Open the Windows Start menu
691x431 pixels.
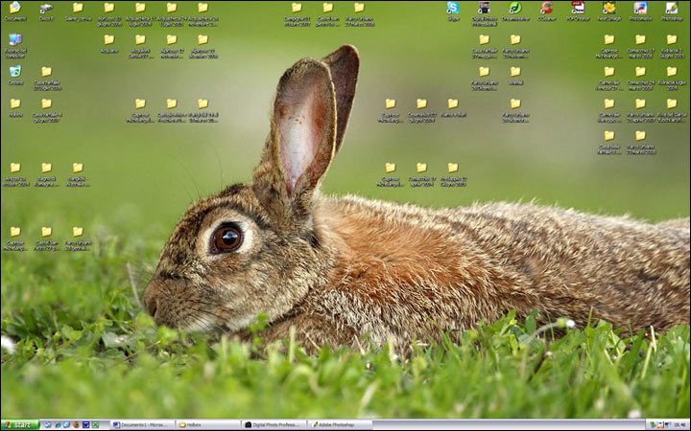20,425
